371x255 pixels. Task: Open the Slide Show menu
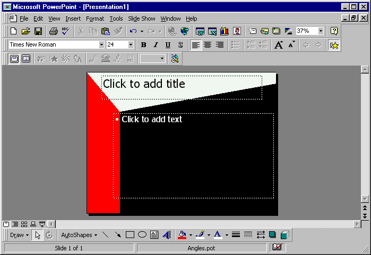point(142,19)
